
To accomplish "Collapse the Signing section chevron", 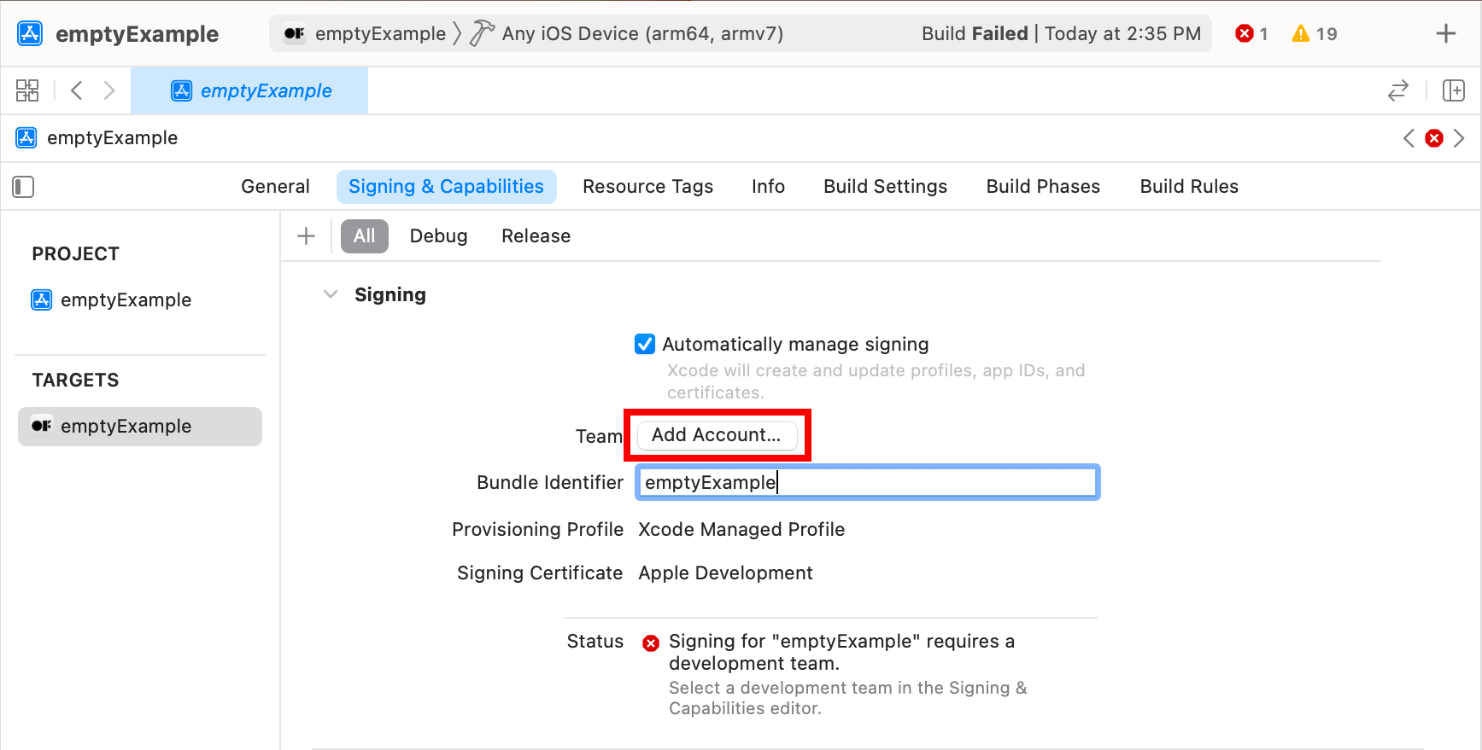I will coord(331,294).
